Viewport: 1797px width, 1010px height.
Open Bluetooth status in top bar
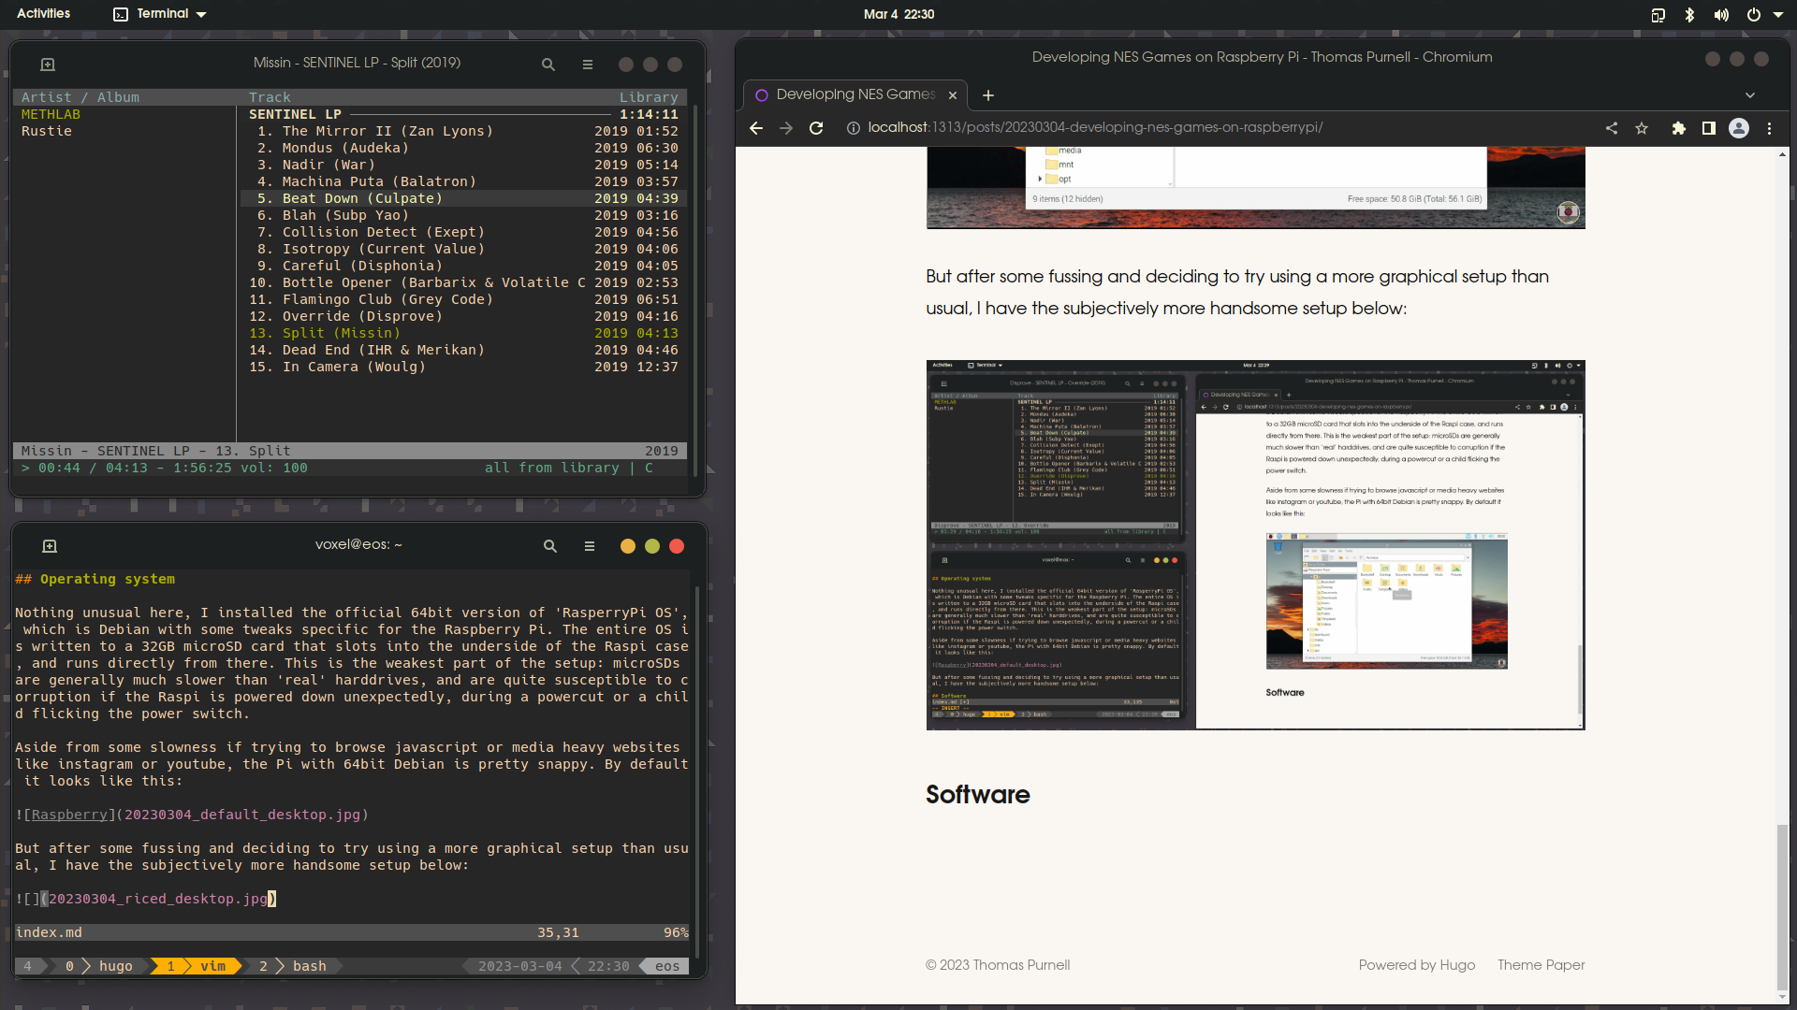[1689, 15]
